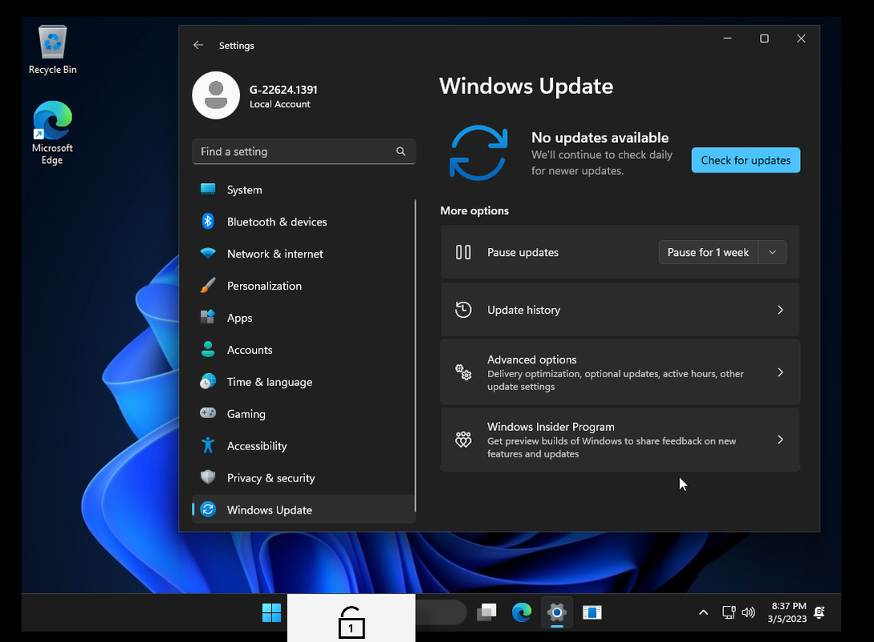Launch Microsoft Edge from the taskbar
This screenshot has width=874, height=642.
click(522, 612)
